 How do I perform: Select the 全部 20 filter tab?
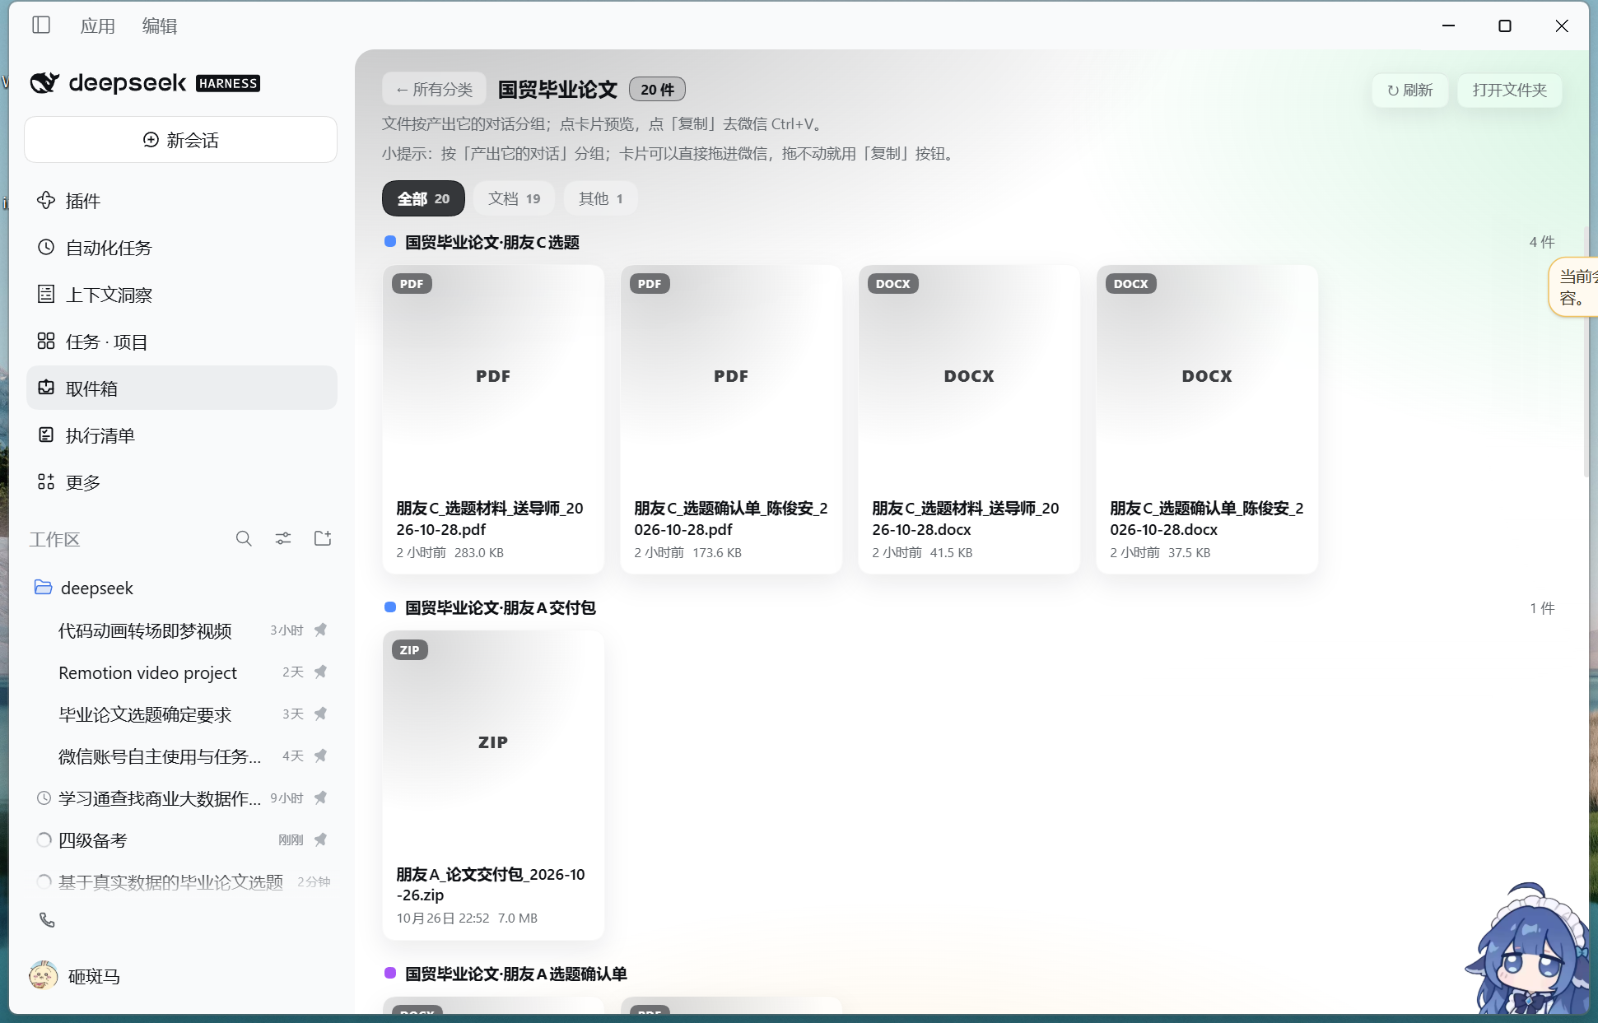(x=423, y=199)
